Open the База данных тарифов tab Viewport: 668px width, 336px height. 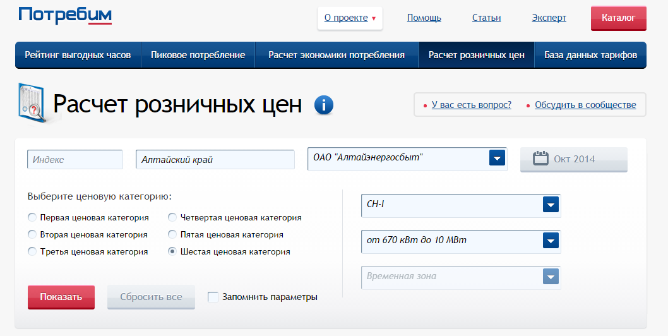(x=590, y=55)
